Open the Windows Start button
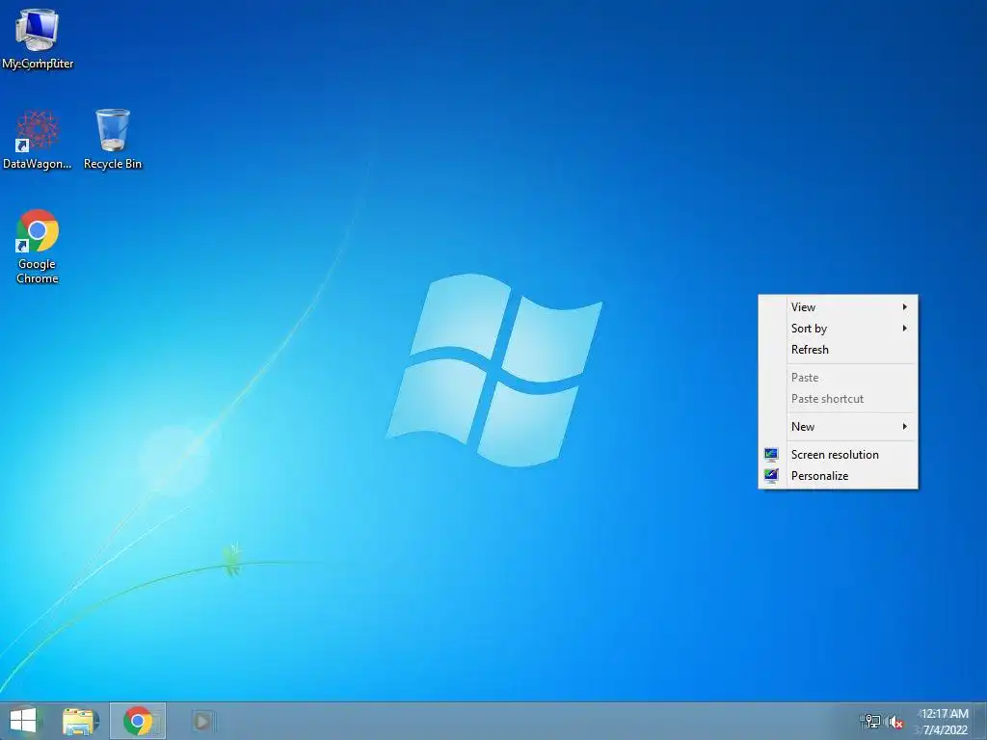 [23, 721]
